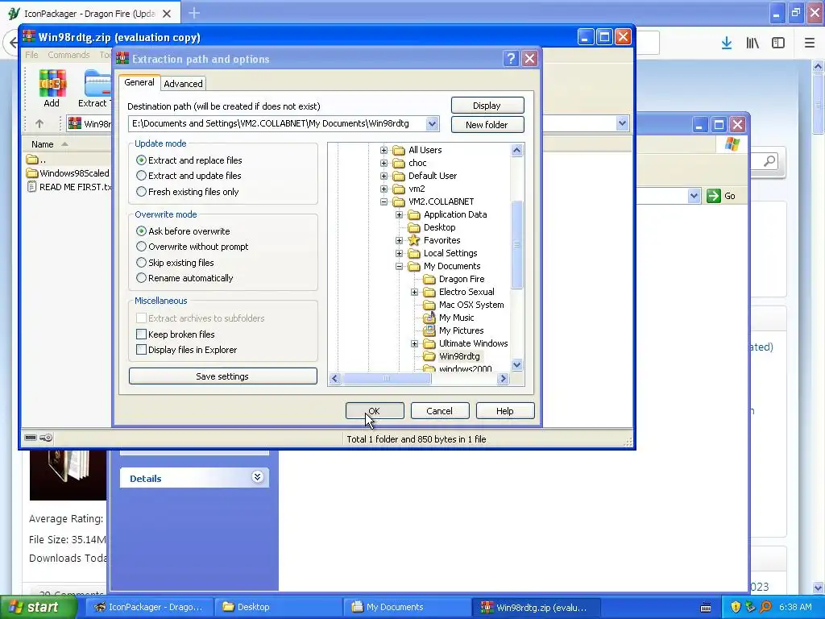
Task: Click OK to start extraction
Action: [x=375, y=411]
